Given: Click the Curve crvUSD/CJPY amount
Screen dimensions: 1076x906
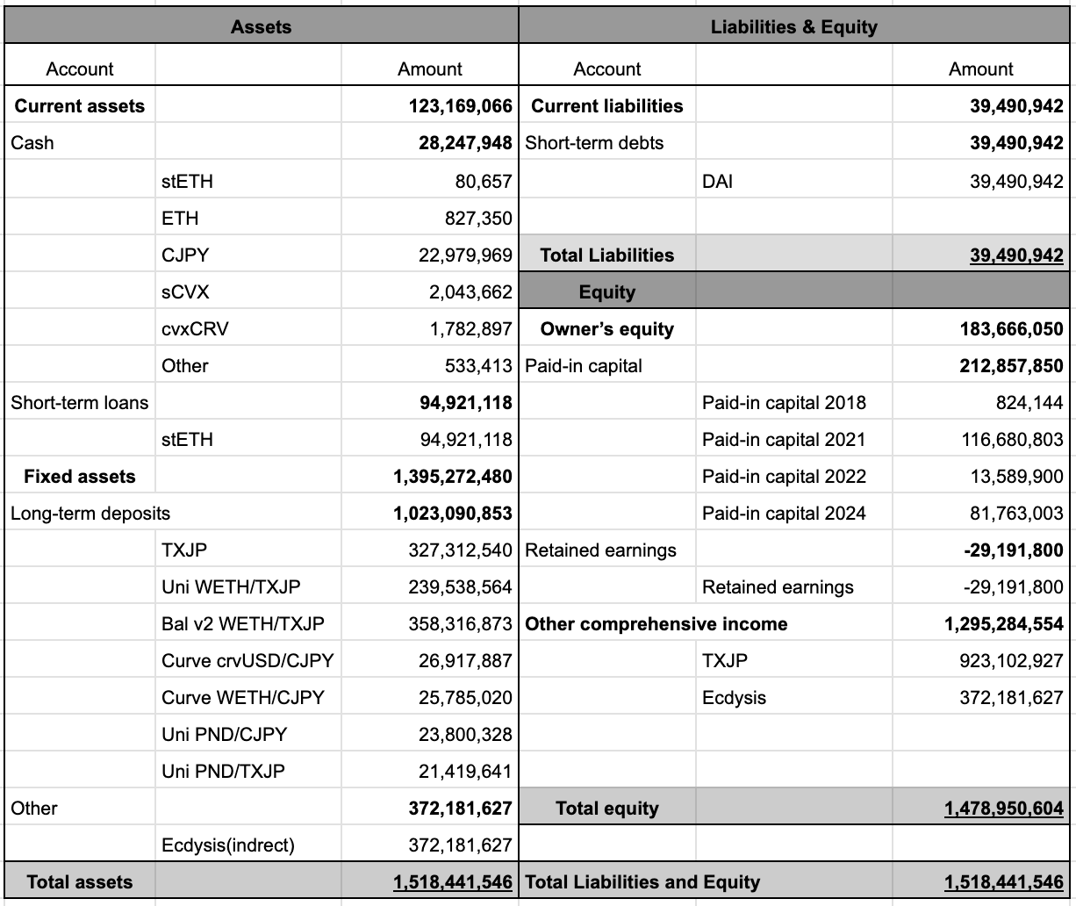Looking at the screenshot, I should point(465,661).
